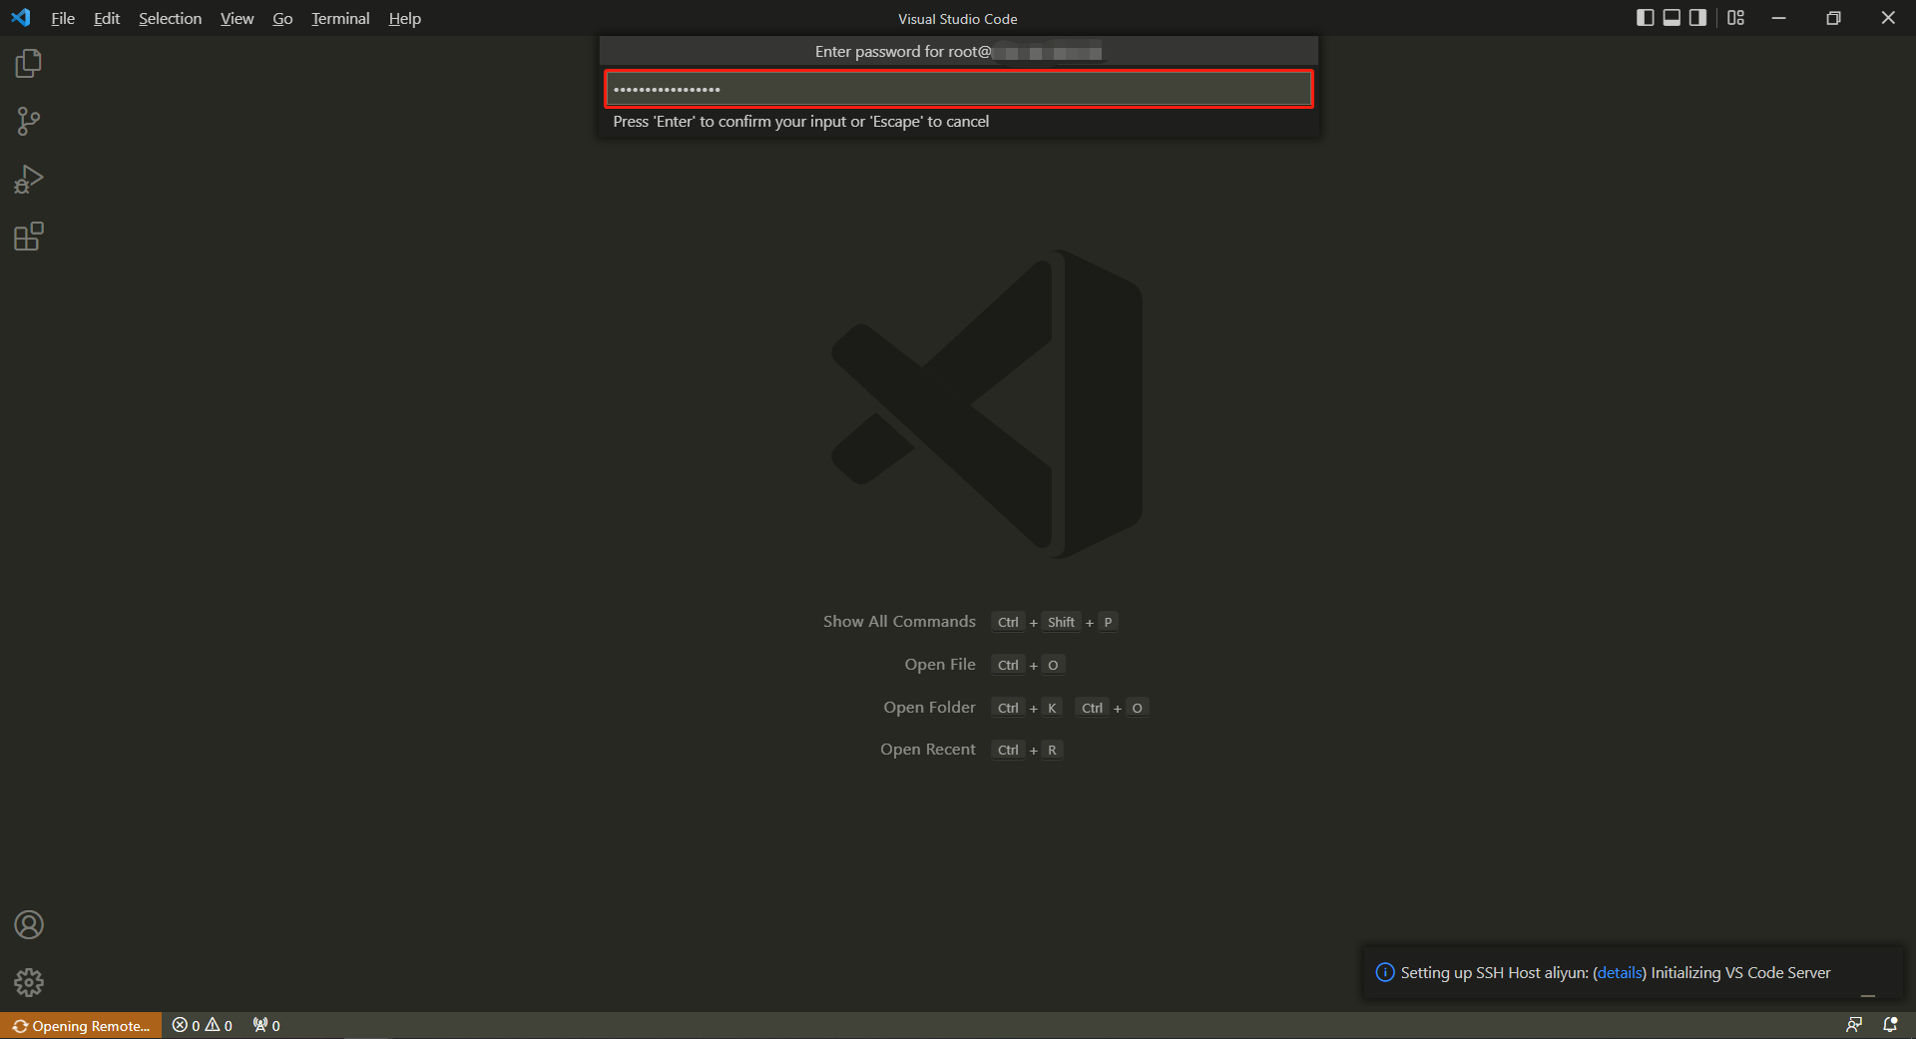Click the feedback icon in status bar
Viewport: 1916px width, 1039px height.
tap(1854, 1025)
